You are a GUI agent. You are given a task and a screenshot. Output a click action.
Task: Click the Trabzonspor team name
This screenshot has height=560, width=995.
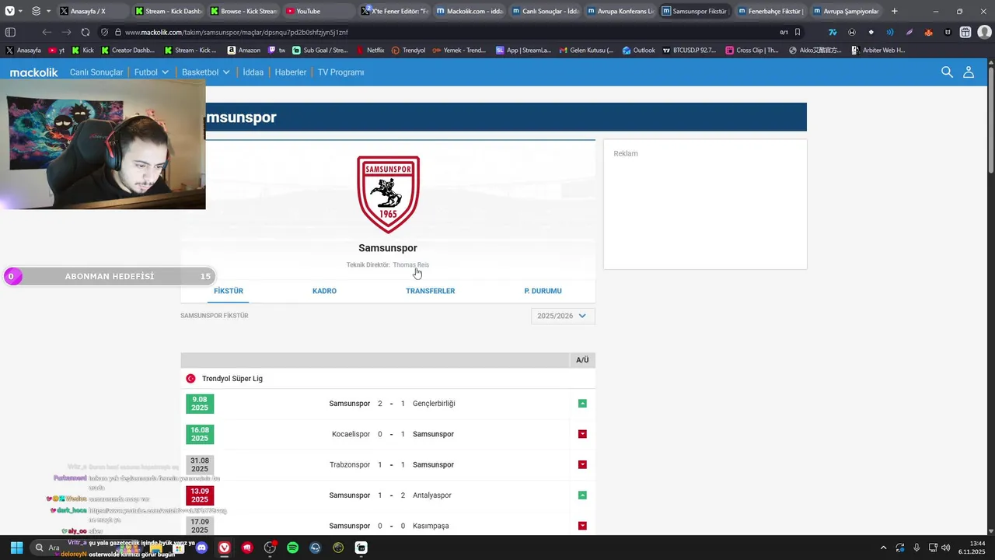point(350,464)
